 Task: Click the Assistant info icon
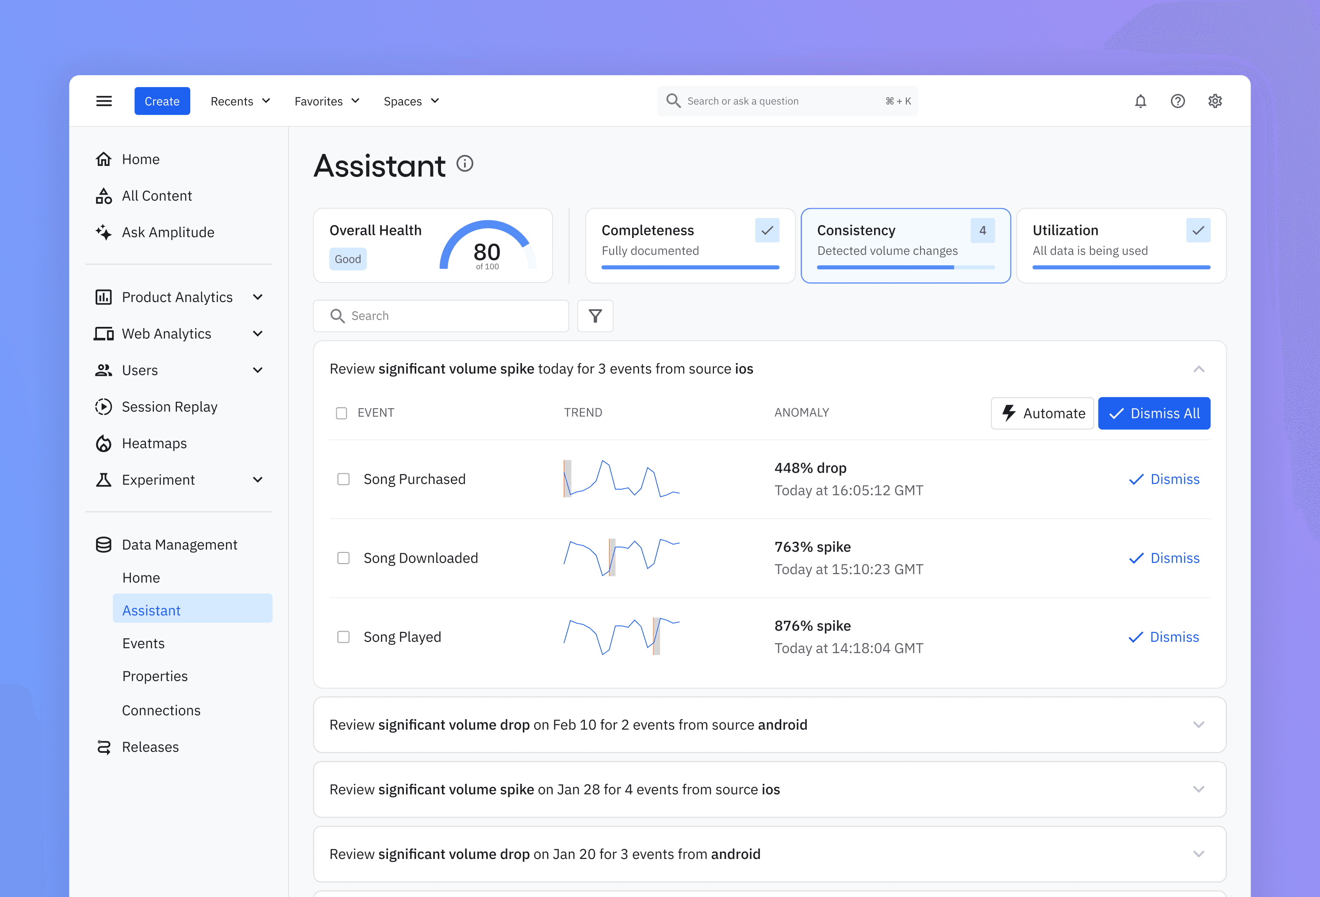point(464,164)
